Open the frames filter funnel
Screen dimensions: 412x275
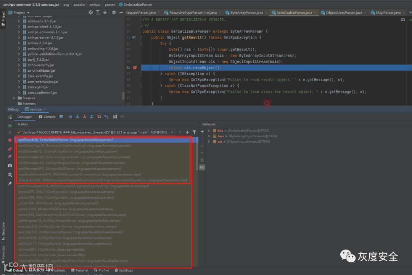194,132
